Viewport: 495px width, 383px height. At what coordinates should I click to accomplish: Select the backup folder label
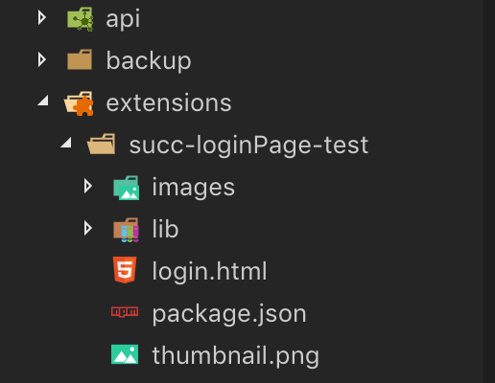click(149, 60)
